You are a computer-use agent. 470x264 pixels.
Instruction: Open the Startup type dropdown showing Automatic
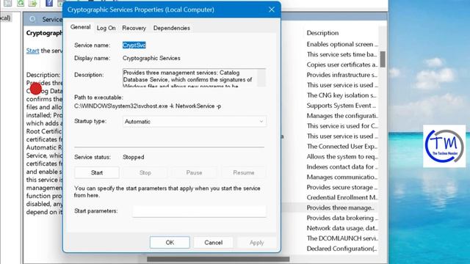pyautogui.click(x=194, y=122)
